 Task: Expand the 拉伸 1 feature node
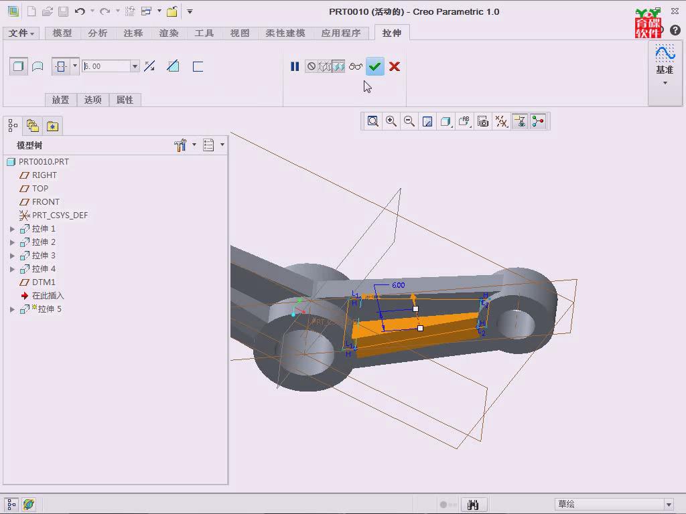pos(12,229)
